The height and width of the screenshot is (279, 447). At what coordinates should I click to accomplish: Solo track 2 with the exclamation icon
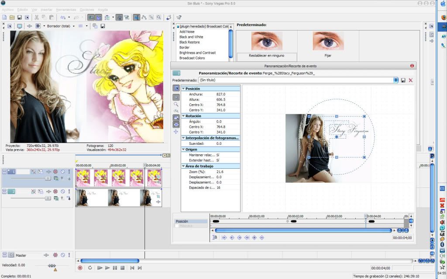(x=69, y=192)
